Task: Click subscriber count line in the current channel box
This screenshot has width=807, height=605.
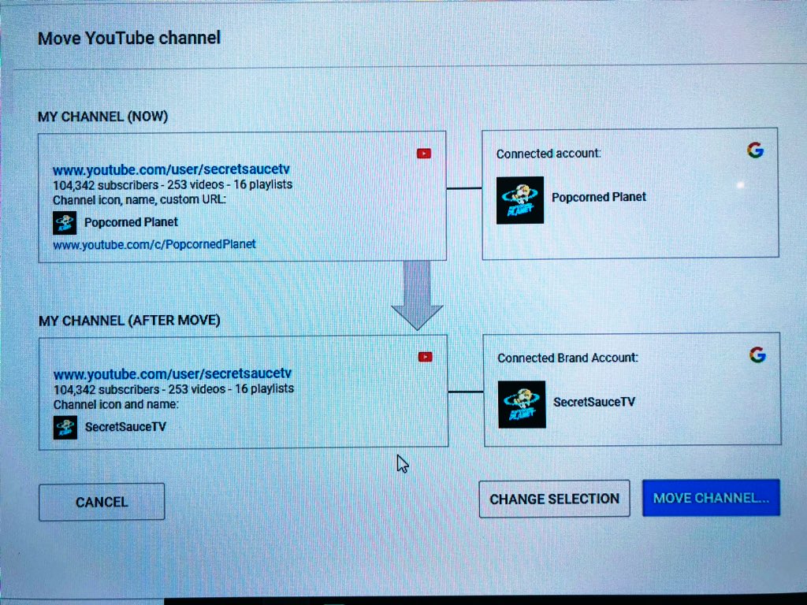Action: tap(173, 184)
